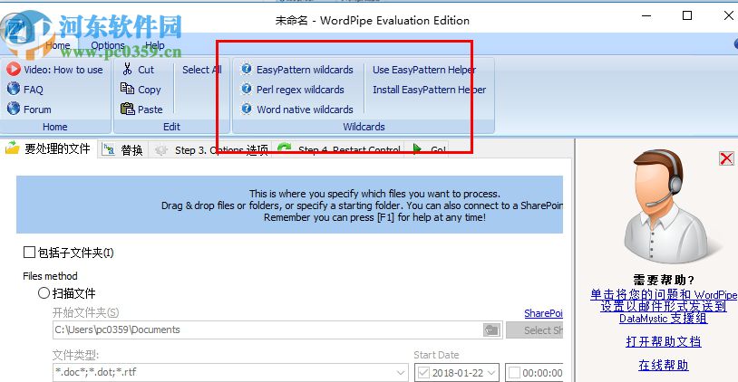
Task: Open the Help ribbon tab
Action: point(154,45)
